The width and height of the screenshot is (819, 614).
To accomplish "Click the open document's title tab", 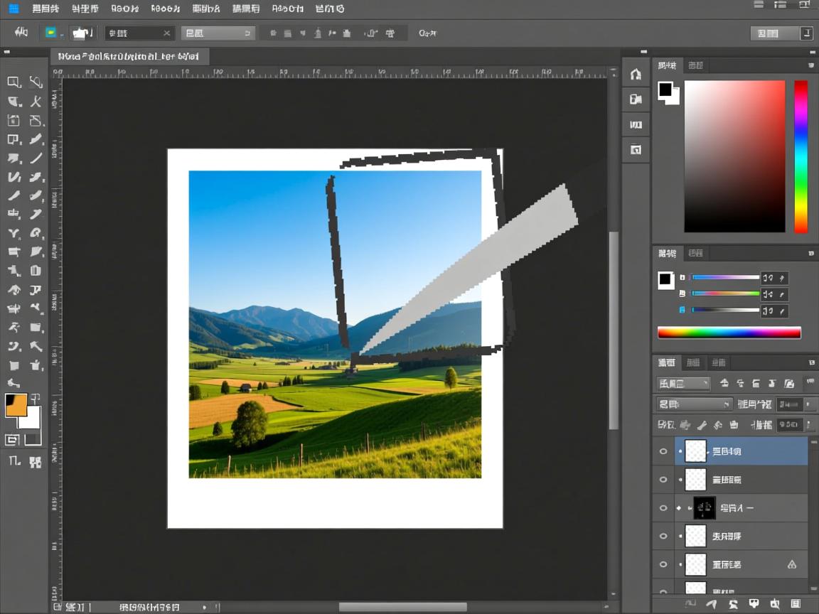I will point(129,56).
